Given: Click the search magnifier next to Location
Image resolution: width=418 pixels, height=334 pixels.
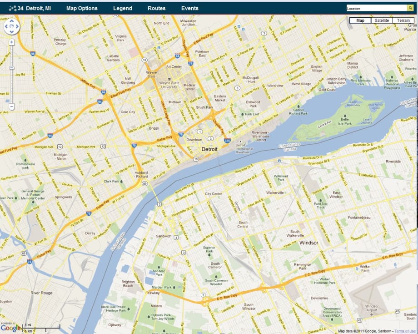Looking at the screenshot, I should coord(409,8).
